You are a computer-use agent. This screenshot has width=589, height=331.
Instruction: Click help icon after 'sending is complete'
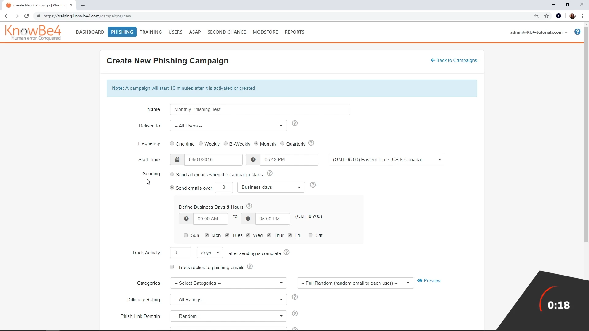pyautogui.click(x=287, y=253)
